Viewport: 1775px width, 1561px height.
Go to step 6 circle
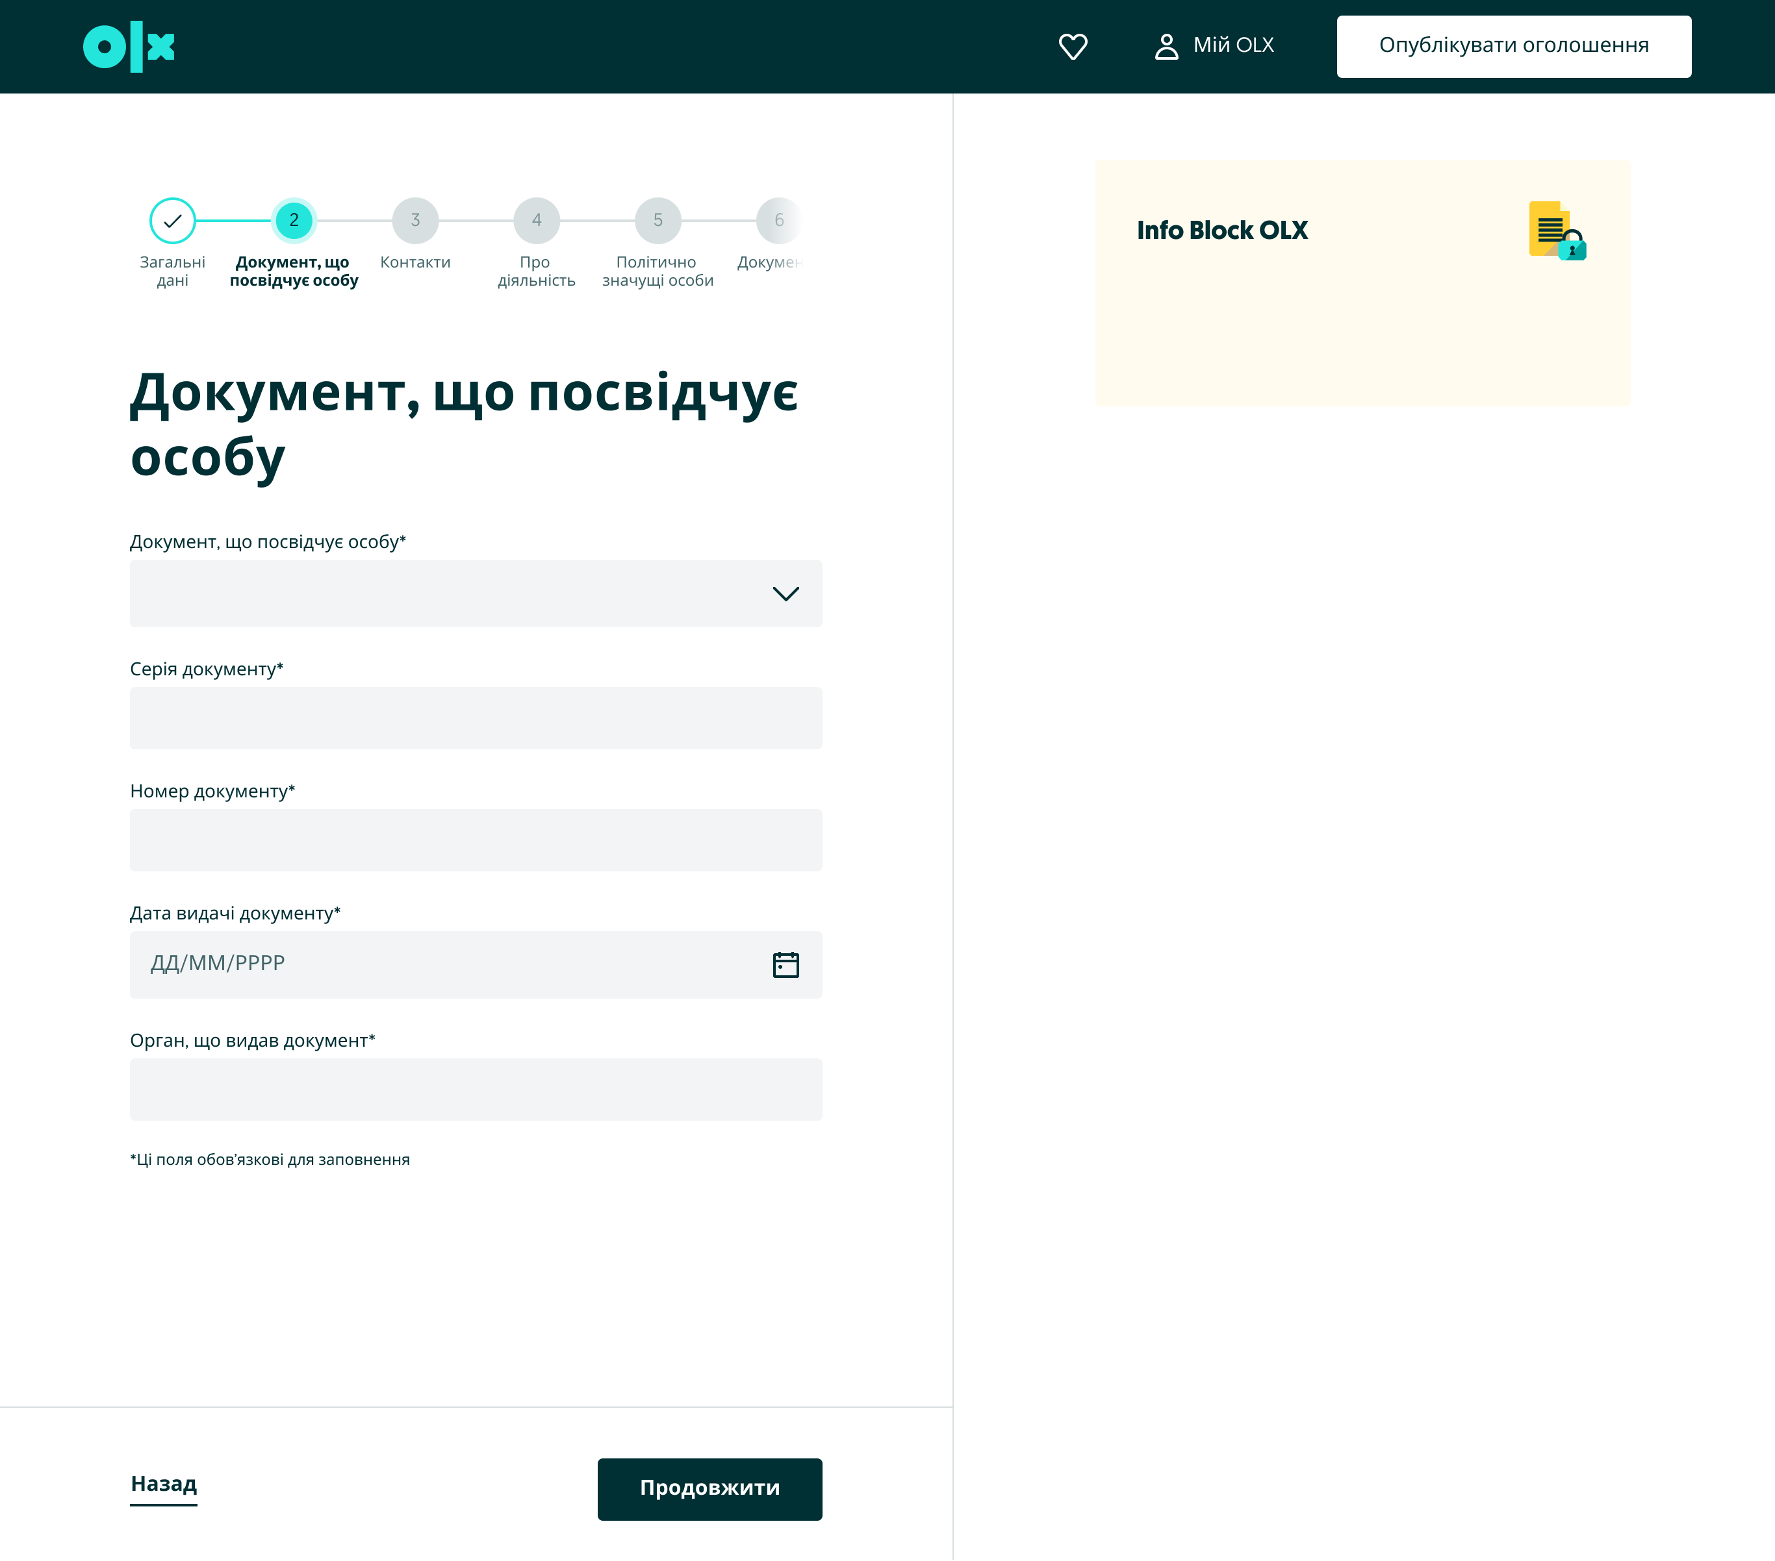[779, 220]
